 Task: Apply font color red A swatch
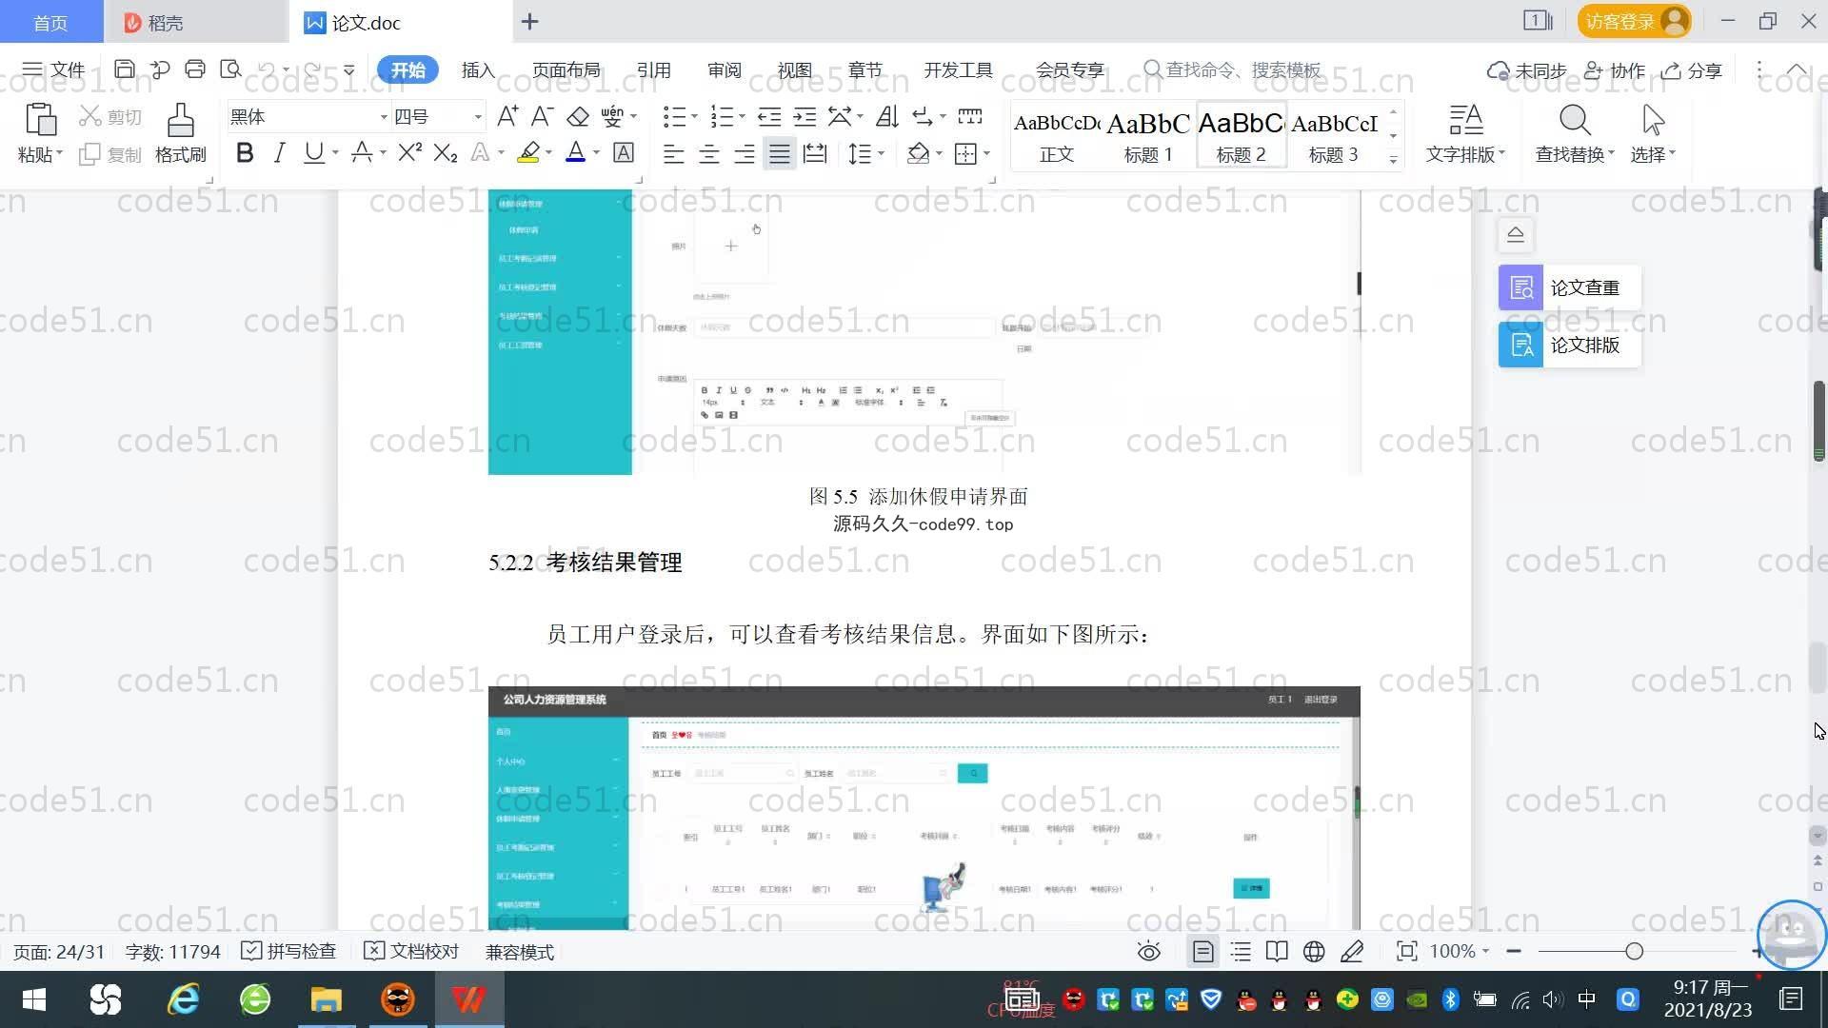[576, 153]
